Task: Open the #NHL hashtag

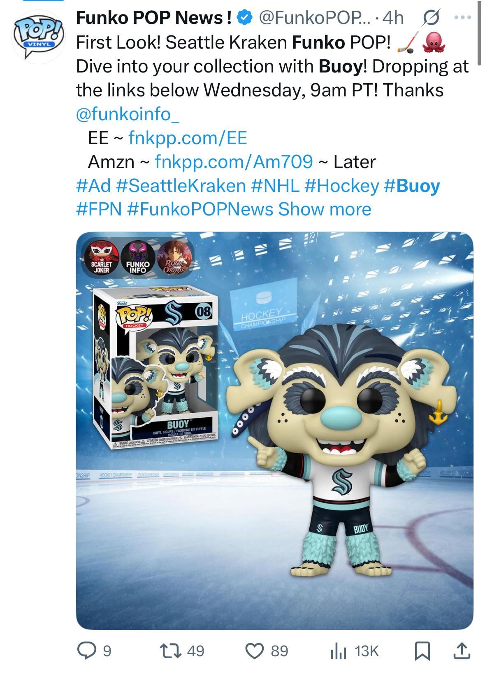Action: [x=275, y=185]
